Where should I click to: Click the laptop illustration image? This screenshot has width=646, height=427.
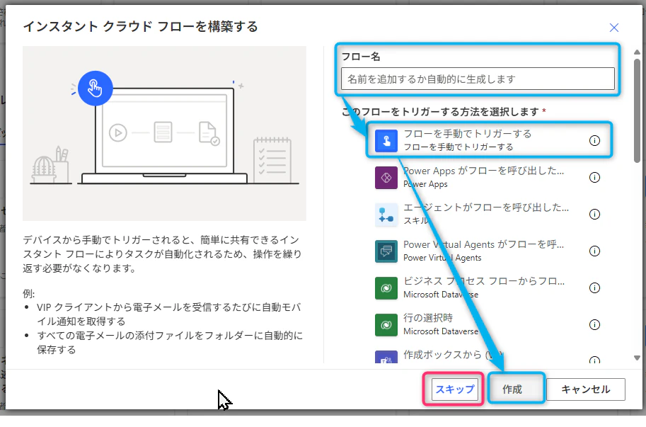pyautogui.click(x=164, y=133)
